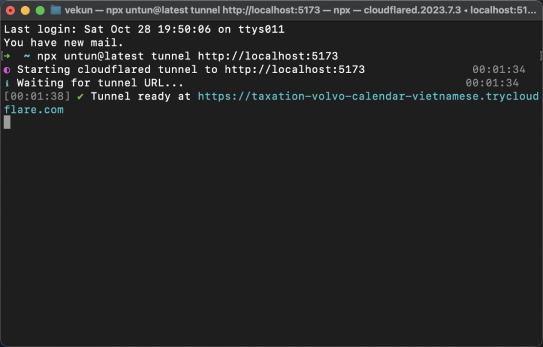
Task: Click the localhost:5173 URL in the npx command
Action: tap(267, 56)
